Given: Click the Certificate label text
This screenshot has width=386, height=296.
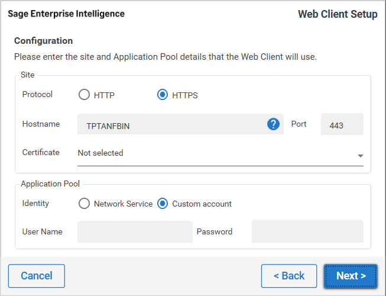Looking at the screenshot, I should tap(41, 152).
